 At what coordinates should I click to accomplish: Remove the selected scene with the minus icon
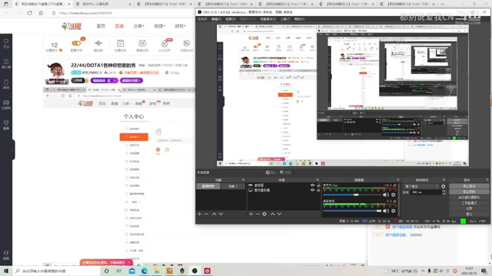[206, 214]
